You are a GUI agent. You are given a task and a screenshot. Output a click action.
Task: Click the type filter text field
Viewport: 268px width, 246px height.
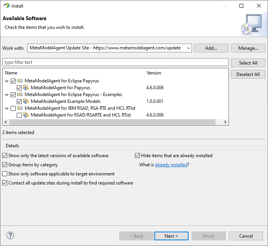coord(116,62)
